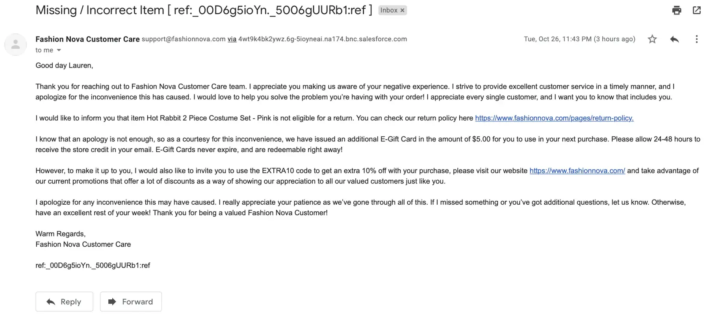Click the ref code line under the signature

coord(93,266)
